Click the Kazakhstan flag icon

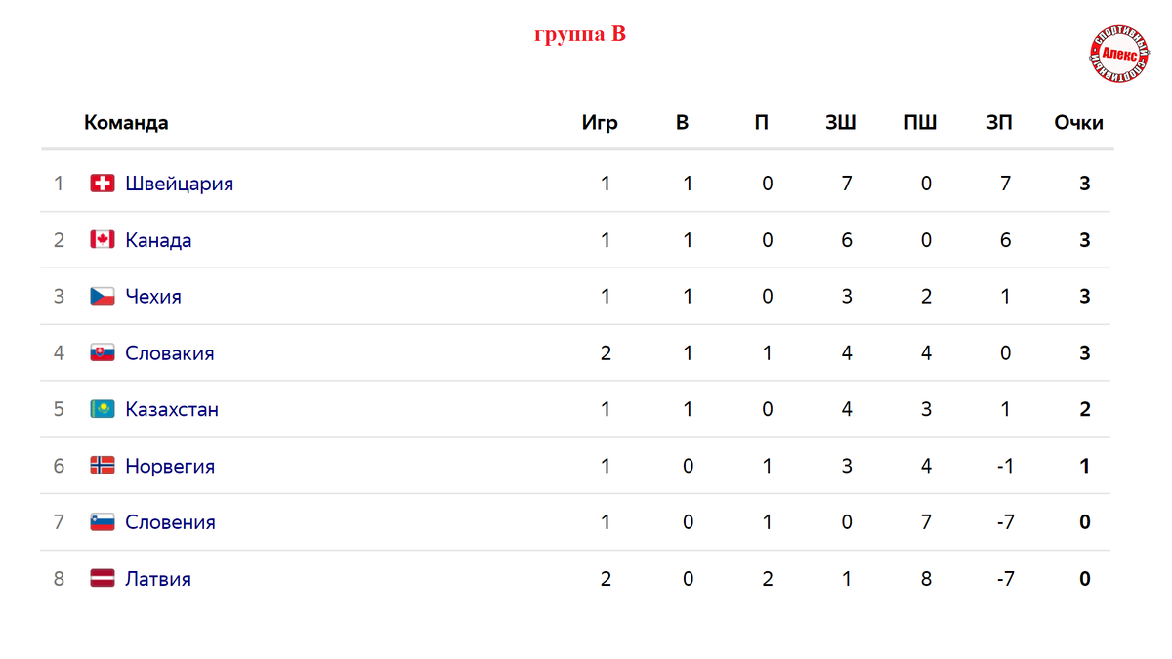(103, 409)
